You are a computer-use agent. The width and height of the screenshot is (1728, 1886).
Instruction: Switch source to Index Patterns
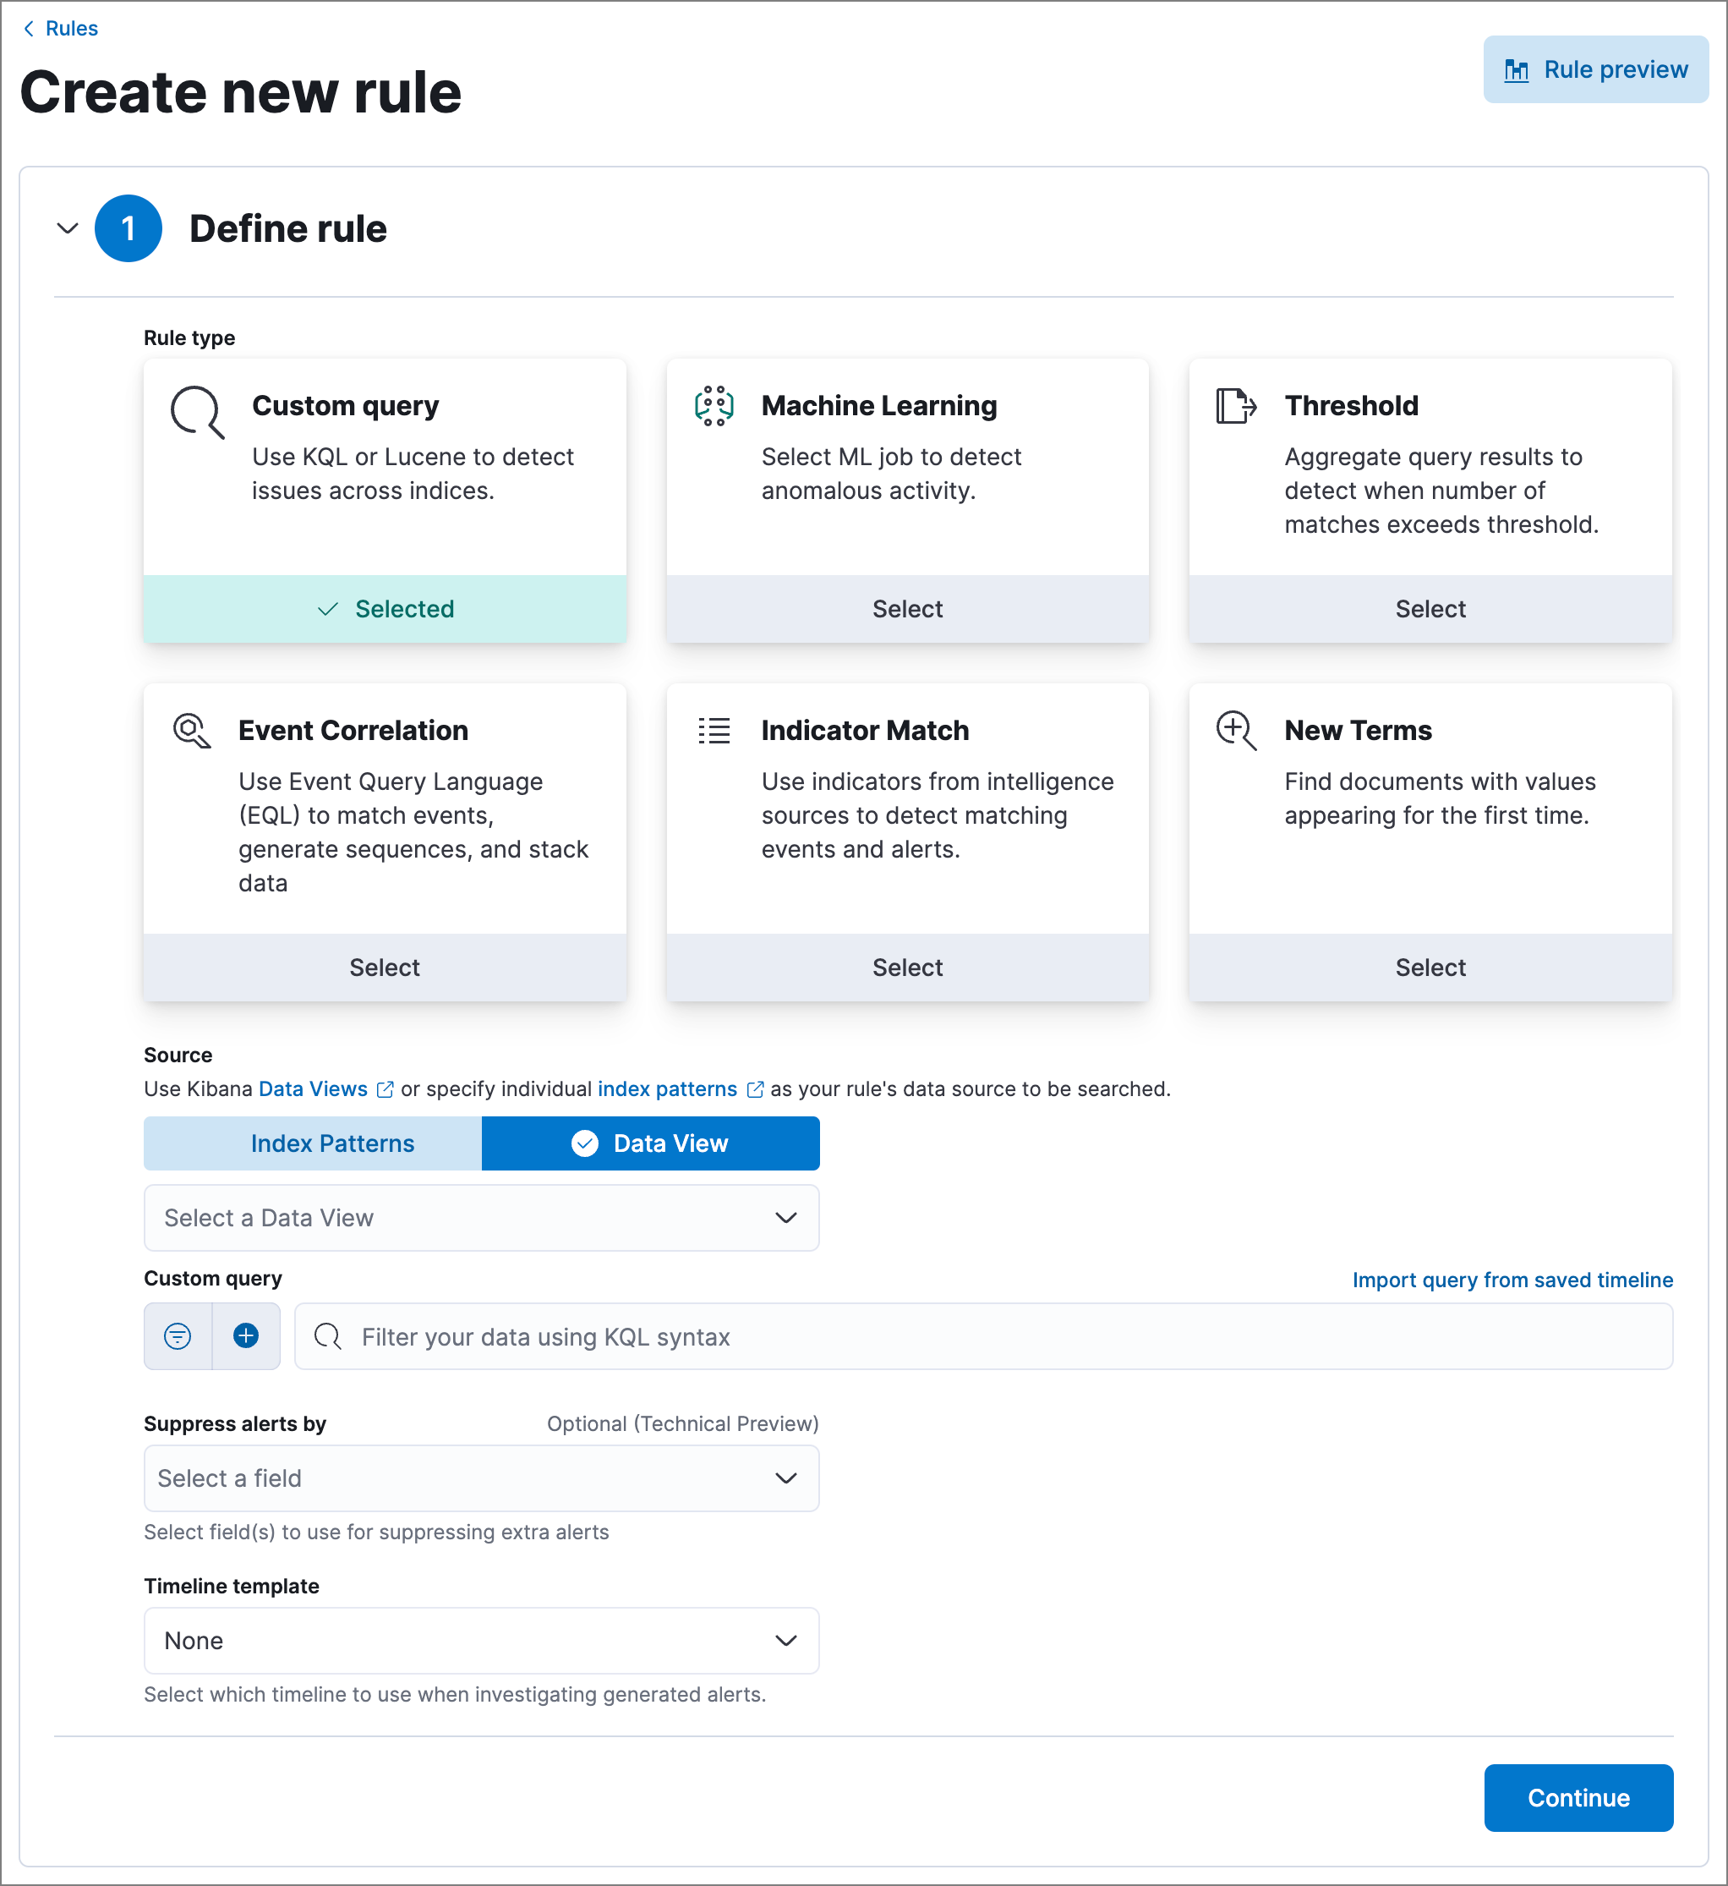coord(331,1143)
